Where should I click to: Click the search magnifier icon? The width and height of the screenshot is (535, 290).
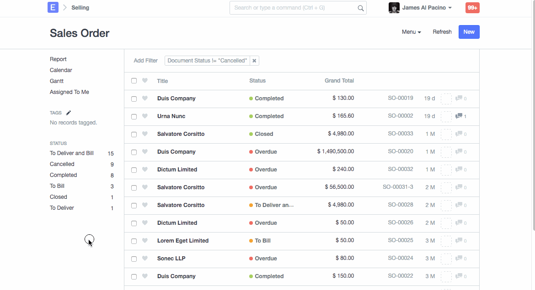pos(360,8)
